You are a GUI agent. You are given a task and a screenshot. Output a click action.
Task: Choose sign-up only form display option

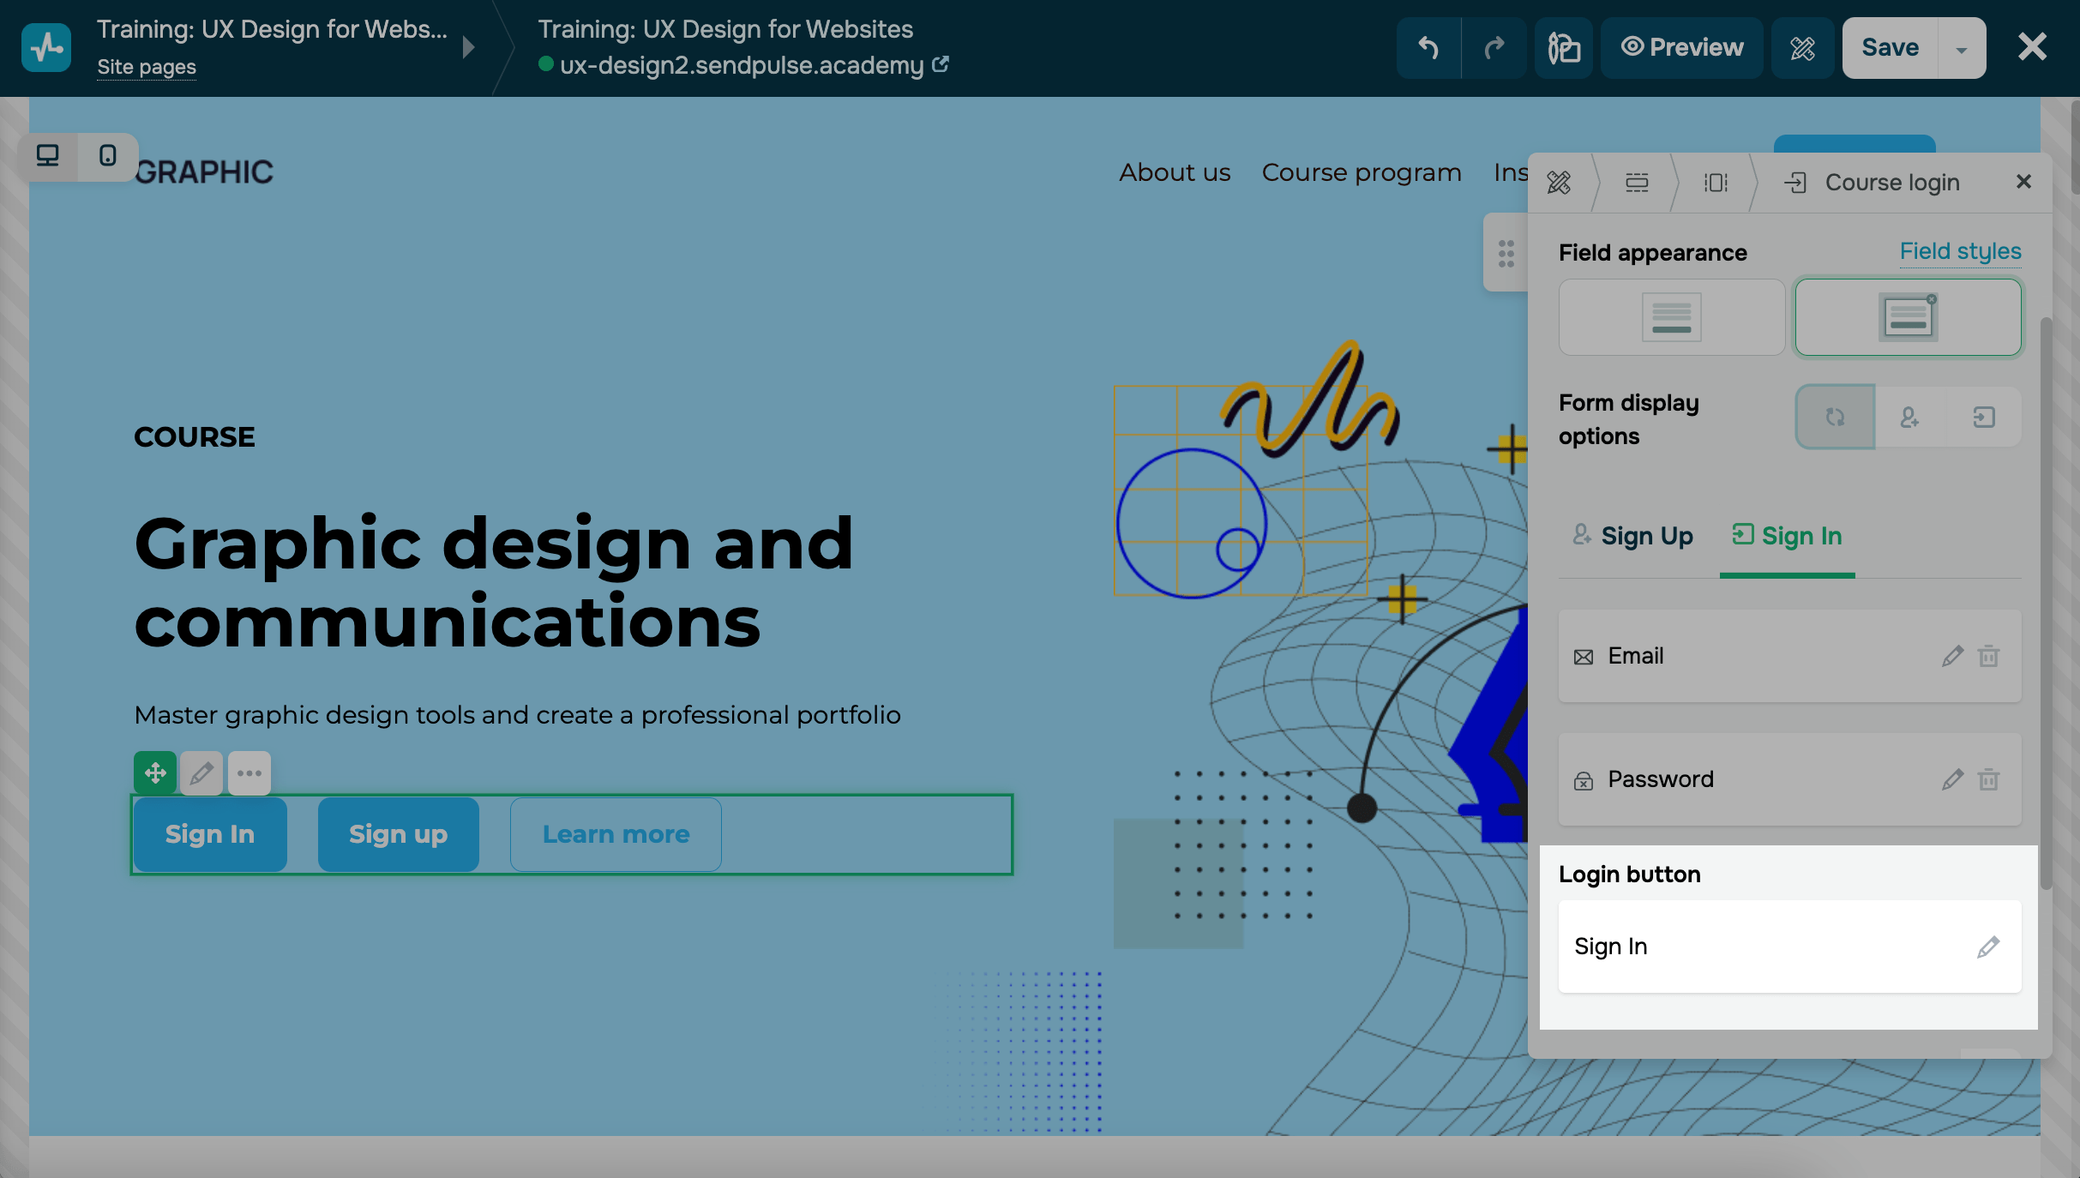click(1909, 418)
